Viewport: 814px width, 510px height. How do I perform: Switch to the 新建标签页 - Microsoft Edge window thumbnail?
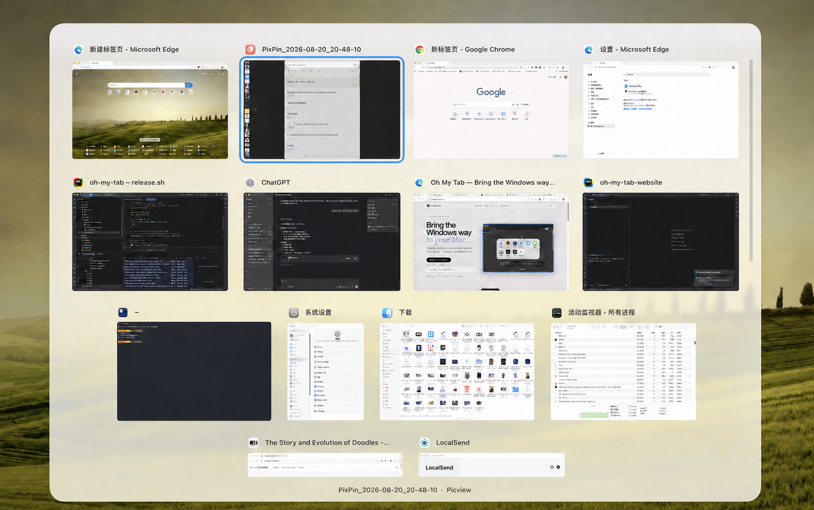point(150,110)
